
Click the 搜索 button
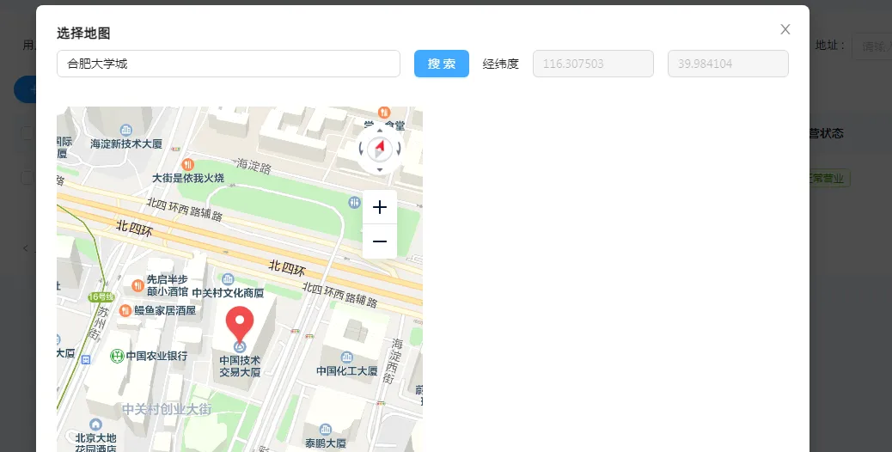(442, 64)
